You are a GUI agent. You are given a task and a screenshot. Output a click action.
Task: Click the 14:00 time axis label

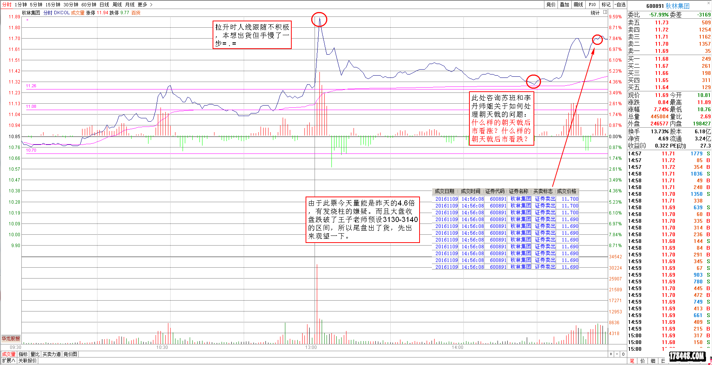coord(457,347)
